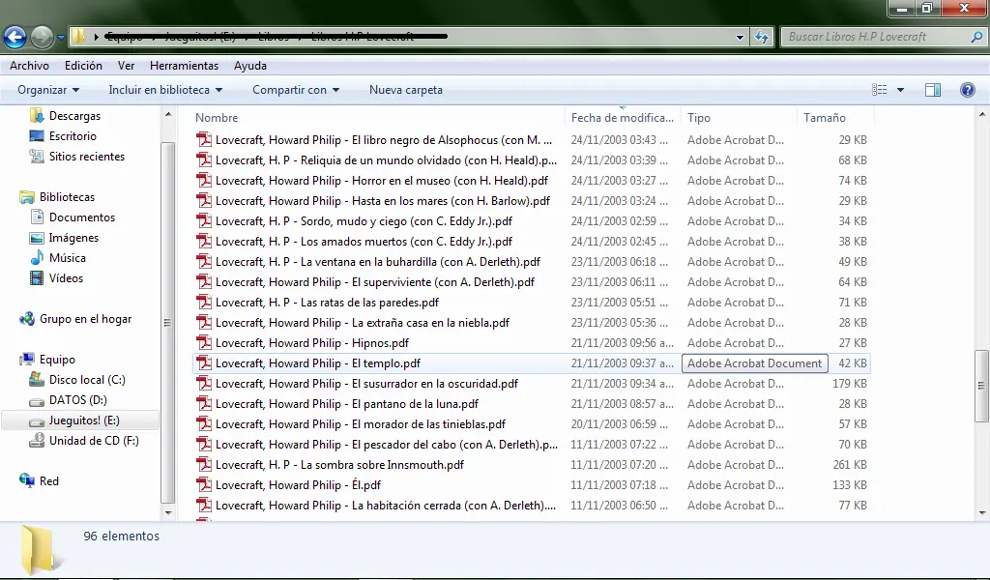
Task: Click PDF icon of La extraña casa en la niebla
Action: coord(203,322)
